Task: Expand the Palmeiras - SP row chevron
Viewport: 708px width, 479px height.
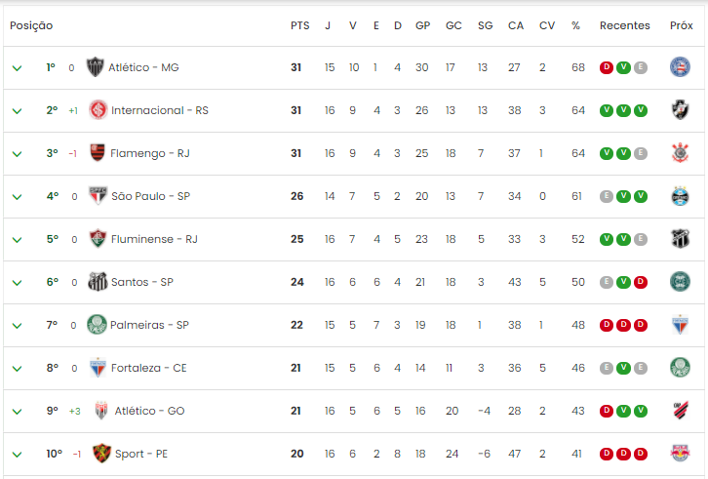Action: point(18,326)
